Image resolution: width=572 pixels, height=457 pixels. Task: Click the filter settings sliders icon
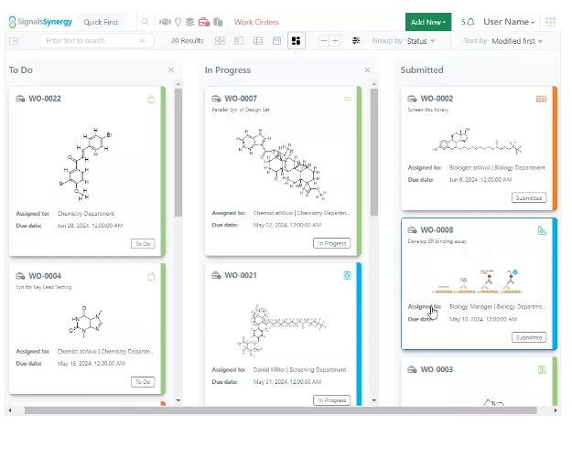click(x=356, y=41)
